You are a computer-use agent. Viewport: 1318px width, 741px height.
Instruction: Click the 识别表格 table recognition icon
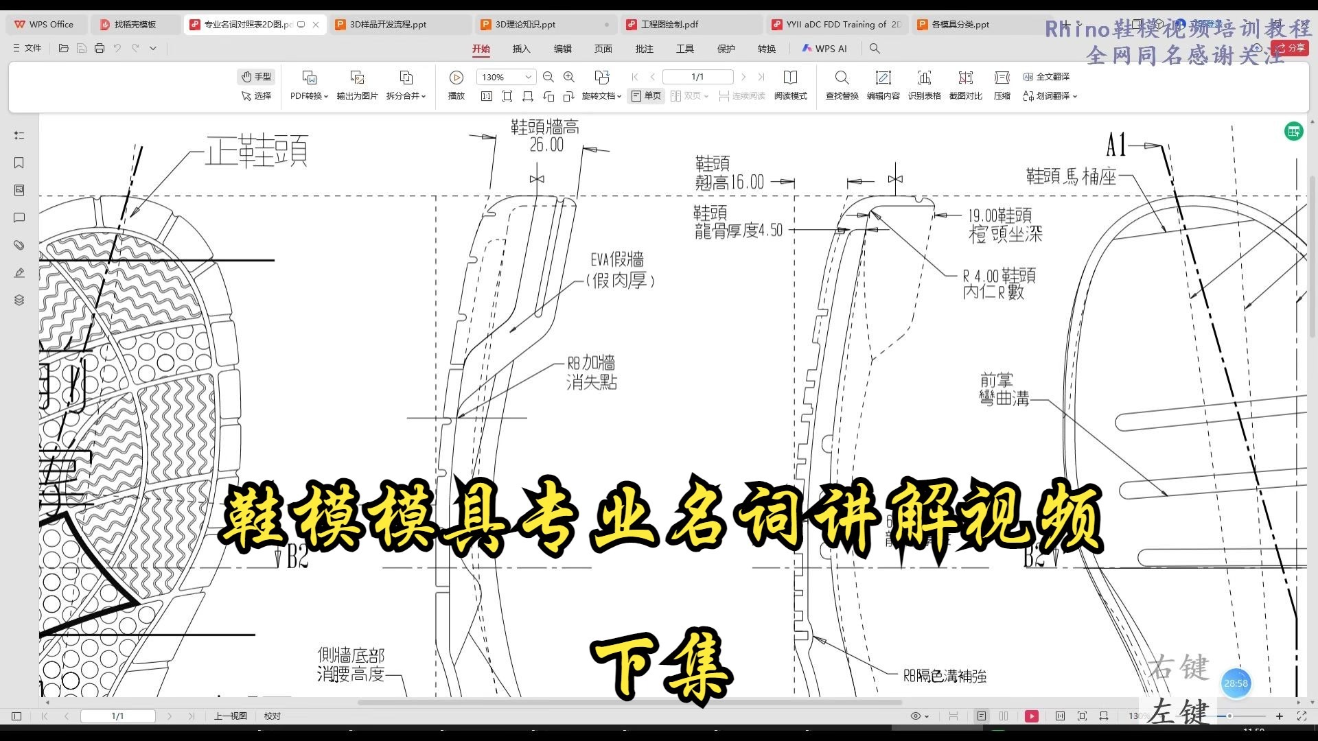click(x=924, y=85)
